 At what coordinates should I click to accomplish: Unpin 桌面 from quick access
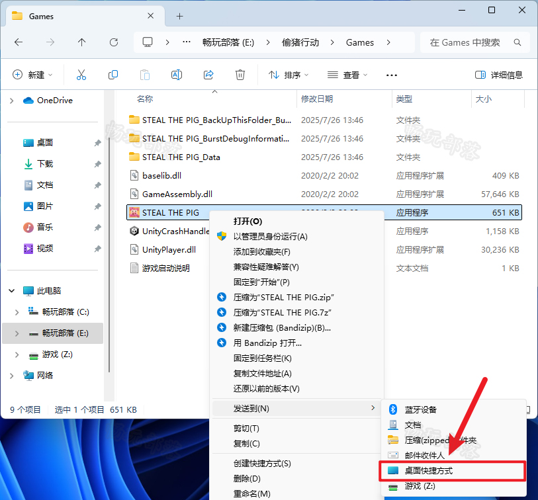click(x=98, y=143)
